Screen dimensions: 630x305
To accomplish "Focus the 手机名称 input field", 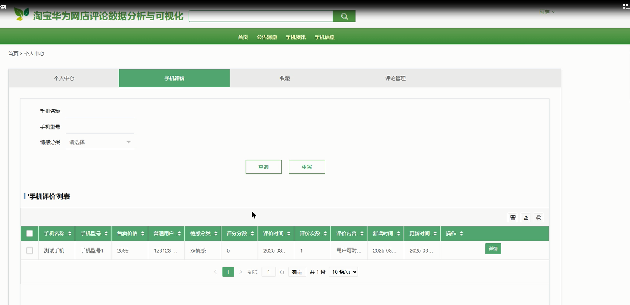I will coord(100,111).
